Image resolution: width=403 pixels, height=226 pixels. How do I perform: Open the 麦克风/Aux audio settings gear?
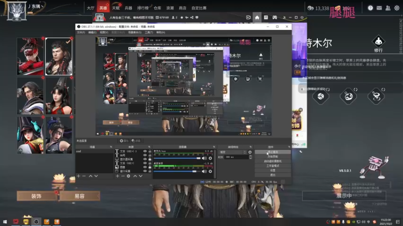pos(210,158)
